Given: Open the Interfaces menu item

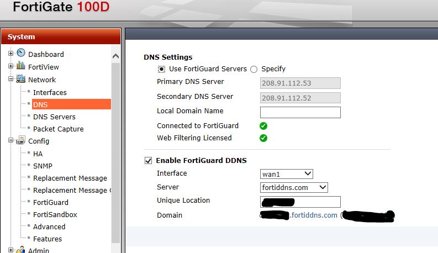Looking at the screenshot, I should point(50,92).
